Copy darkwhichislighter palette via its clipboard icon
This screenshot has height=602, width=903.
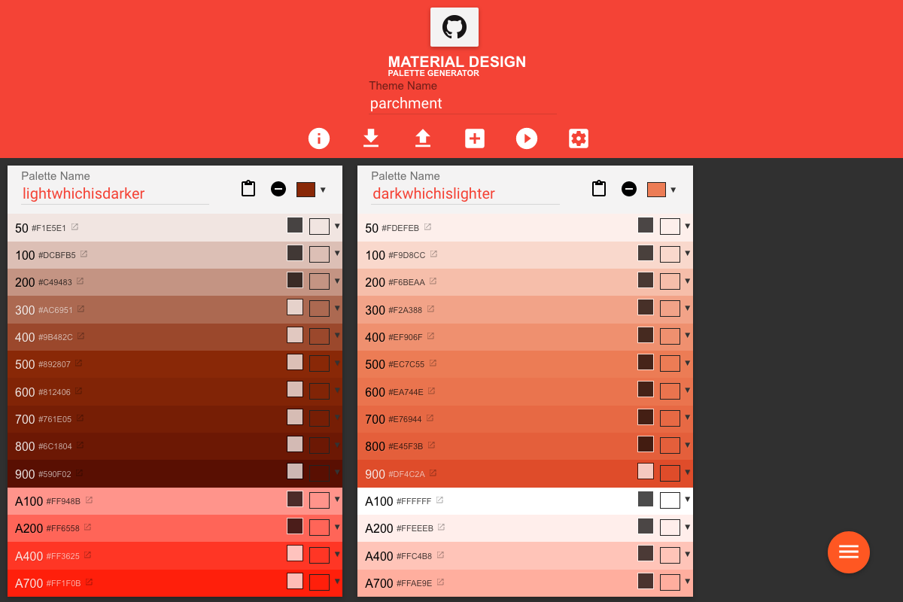click(x=599, y=188)
